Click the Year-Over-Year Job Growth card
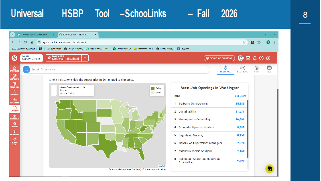 point(76,90)
